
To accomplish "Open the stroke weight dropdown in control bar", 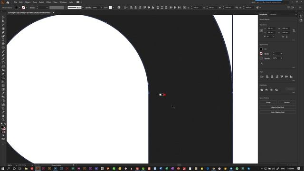I will point(47,8).
